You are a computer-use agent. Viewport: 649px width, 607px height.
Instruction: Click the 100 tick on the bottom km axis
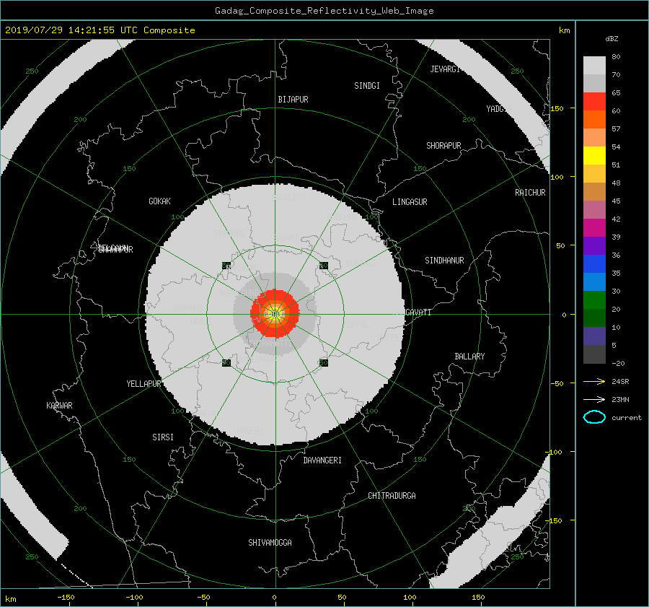pyautogui.click(x=410, y=598)
